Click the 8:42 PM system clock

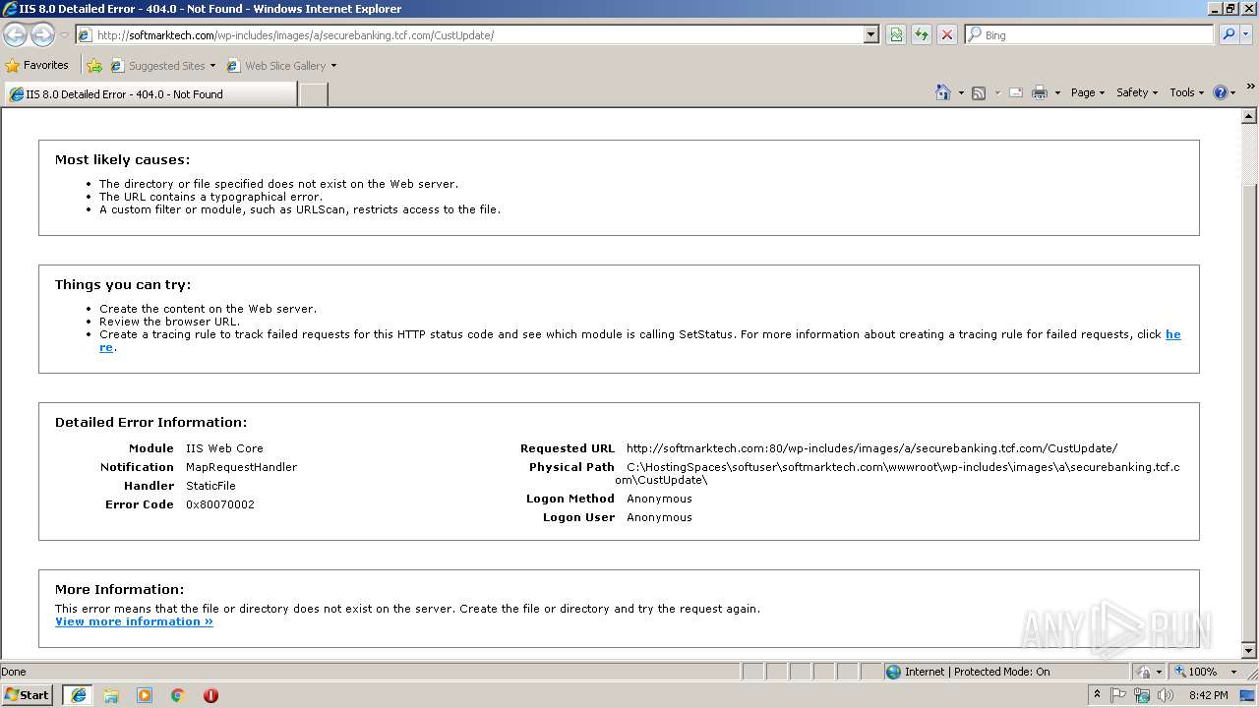pos(1208,695)
